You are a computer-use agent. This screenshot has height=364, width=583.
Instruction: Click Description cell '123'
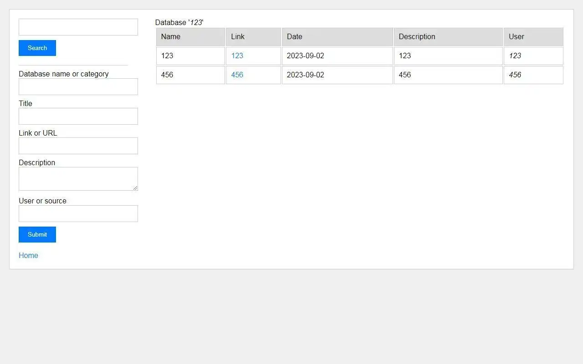(448, 56)
